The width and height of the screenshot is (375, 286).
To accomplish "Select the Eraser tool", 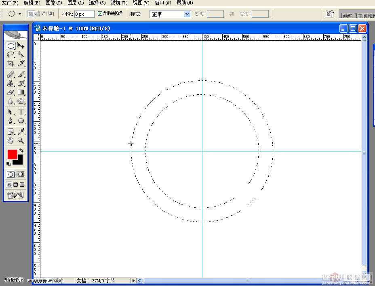I will tap(11, 92).
